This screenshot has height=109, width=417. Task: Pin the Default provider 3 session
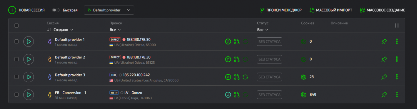[x=384, y=77]
